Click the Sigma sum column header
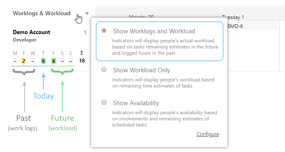The image size is (285, 152). coord(82,53)
